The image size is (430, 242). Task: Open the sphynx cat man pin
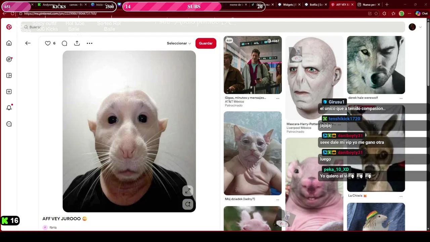253,153
